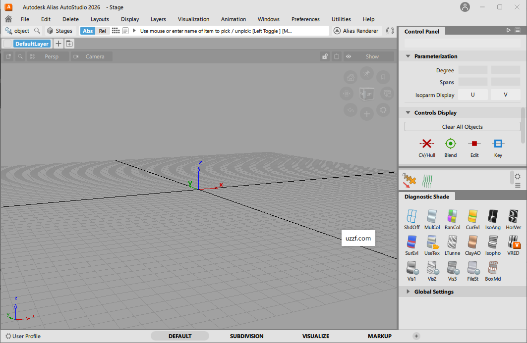Select the Key display icon
The height and width of the screenshot is (343, 527).
498,146
